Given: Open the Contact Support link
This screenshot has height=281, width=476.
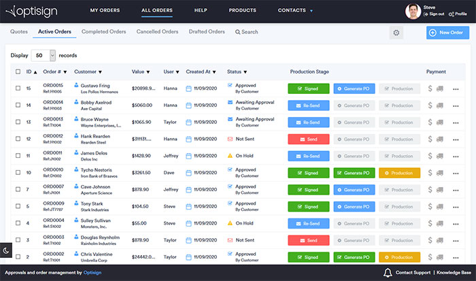Looking at the screenshot, I should (x=413, y=272).
